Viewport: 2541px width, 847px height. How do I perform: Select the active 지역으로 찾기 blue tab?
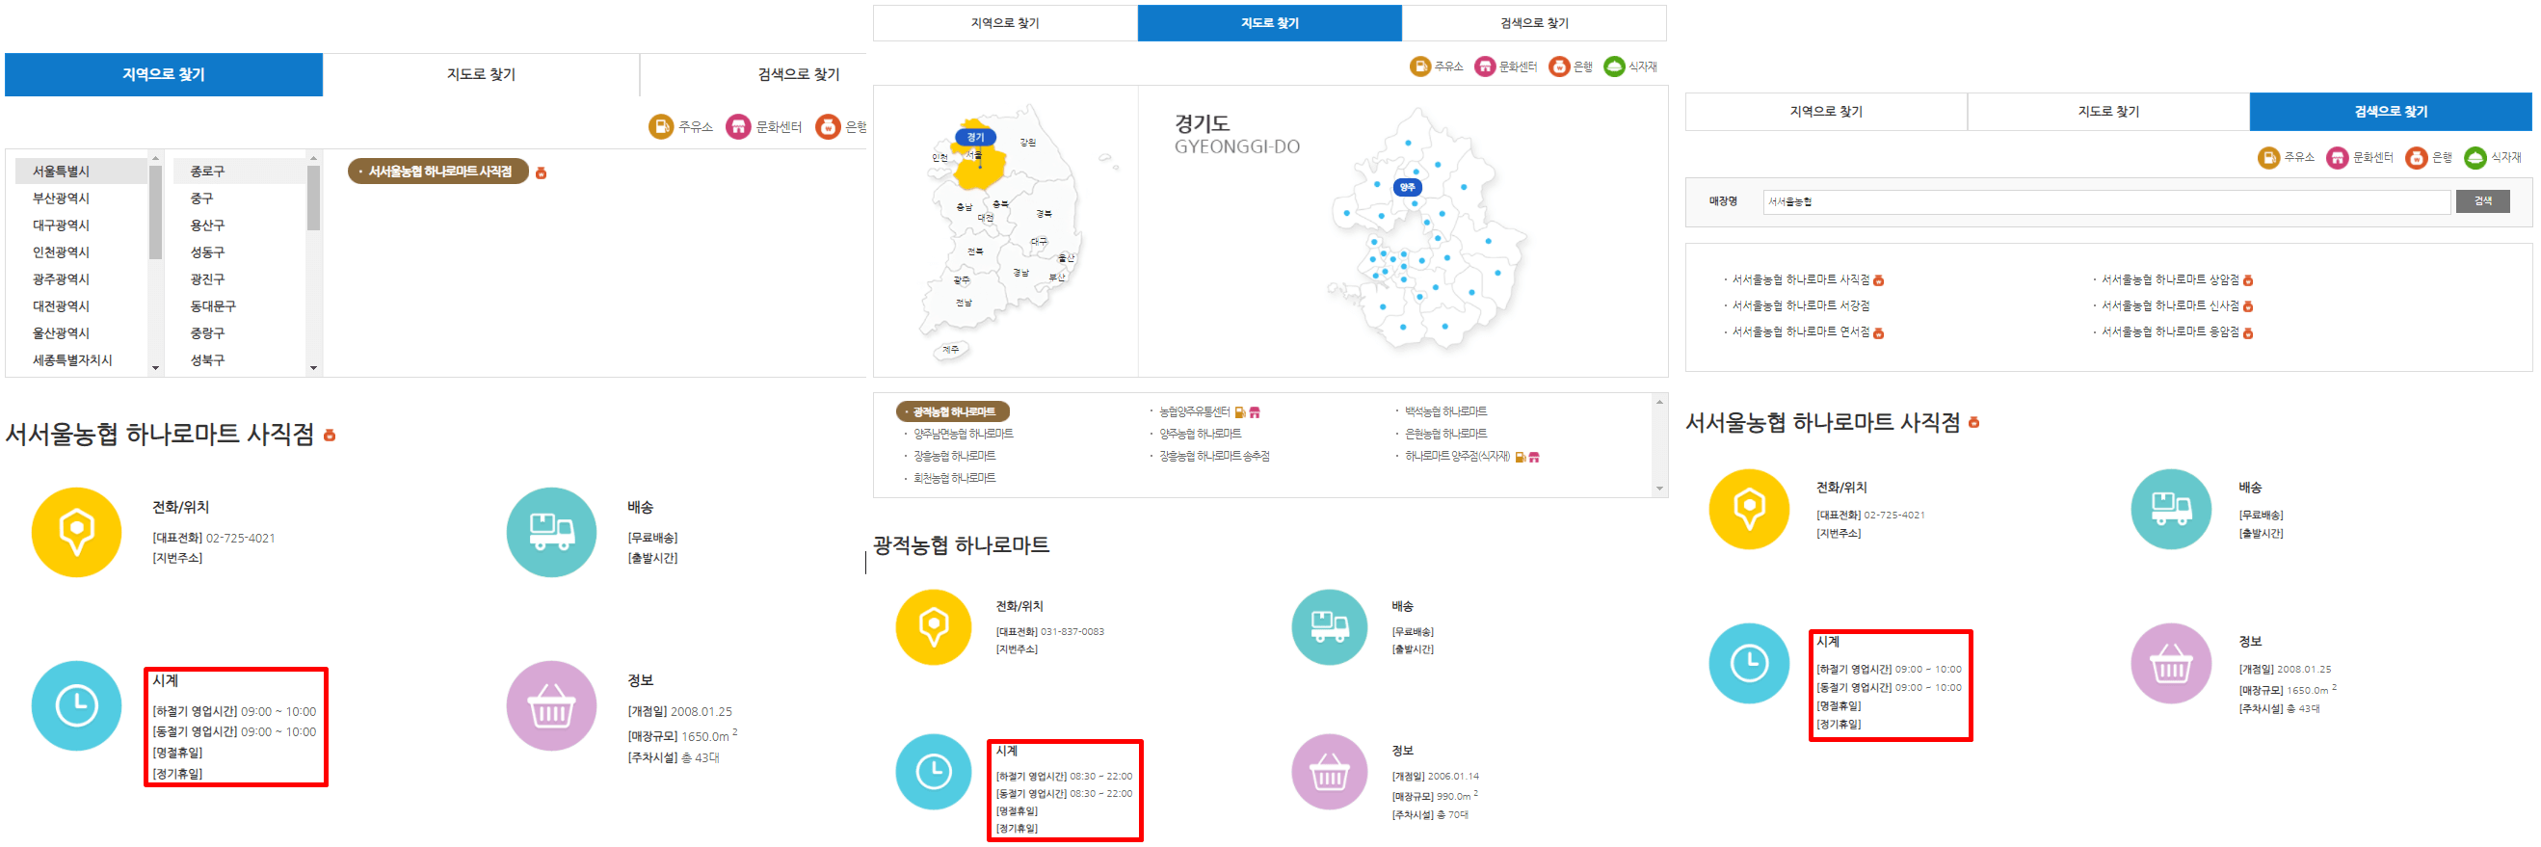click(x=164, y=75)
